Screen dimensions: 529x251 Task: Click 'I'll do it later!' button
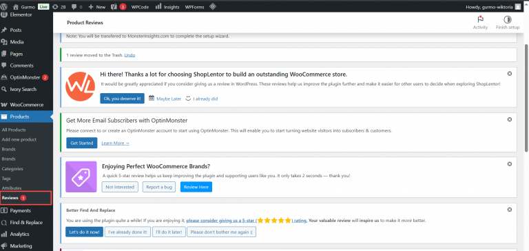click(x=169, y=232)
